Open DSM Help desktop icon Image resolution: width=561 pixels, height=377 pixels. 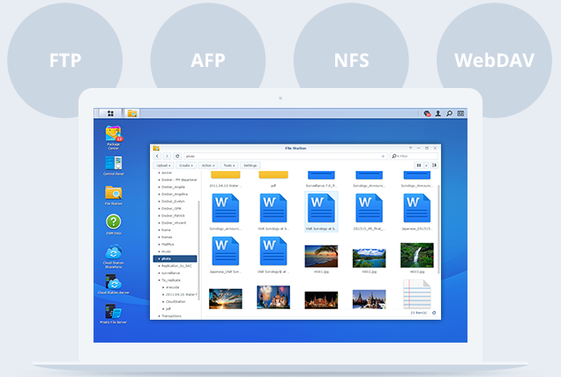[114, 225]
